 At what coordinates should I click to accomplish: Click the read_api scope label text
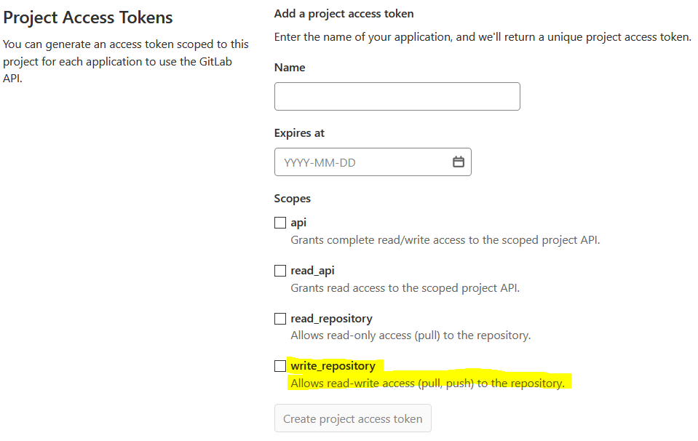tap(313, 271)
